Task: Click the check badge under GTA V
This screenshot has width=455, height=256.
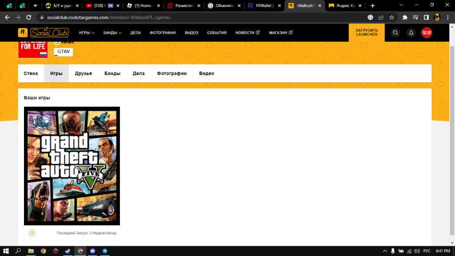Action: click(32, 233)
